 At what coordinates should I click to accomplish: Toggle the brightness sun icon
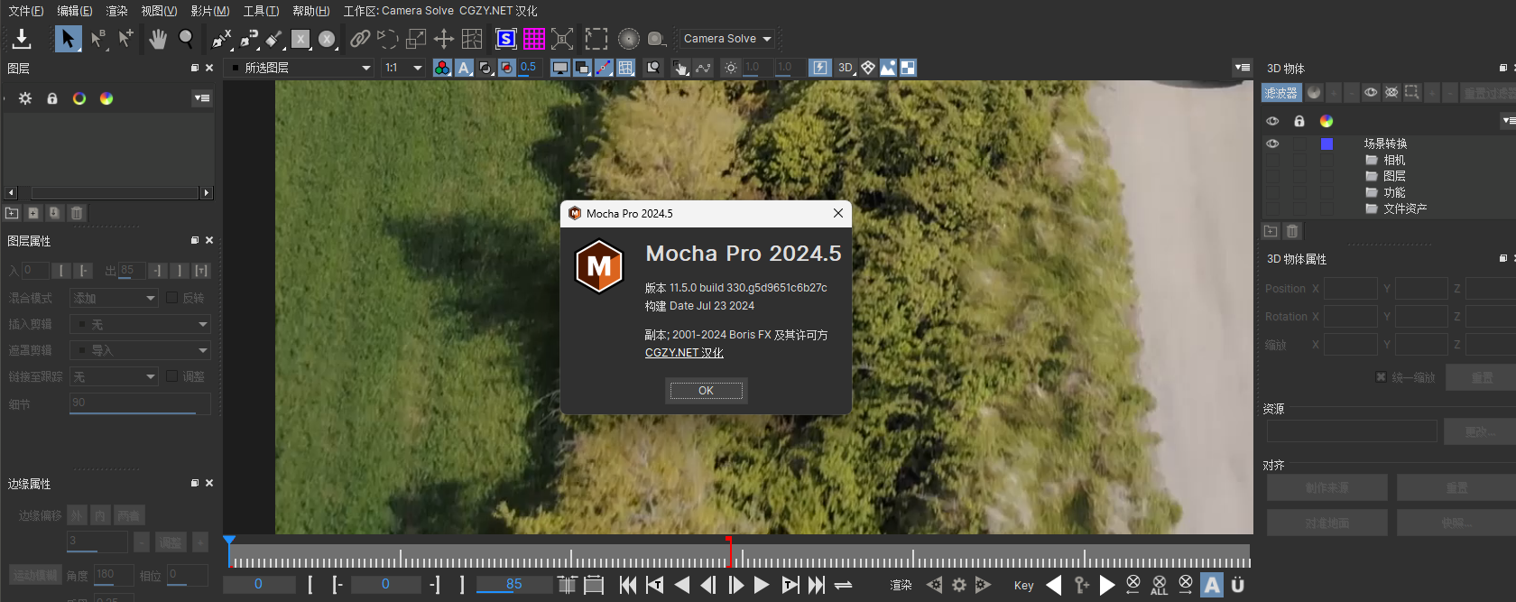coord(731,68)
